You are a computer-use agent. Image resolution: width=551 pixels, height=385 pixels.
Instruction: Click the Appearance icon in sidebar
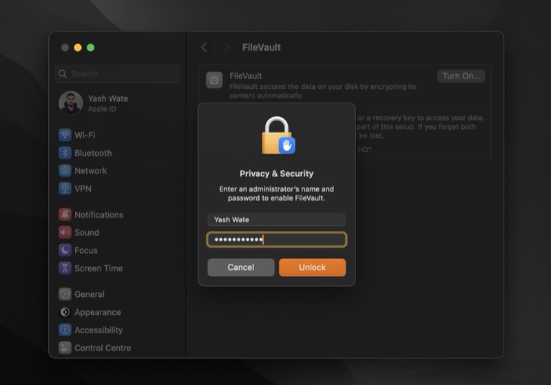pos(65,312)
